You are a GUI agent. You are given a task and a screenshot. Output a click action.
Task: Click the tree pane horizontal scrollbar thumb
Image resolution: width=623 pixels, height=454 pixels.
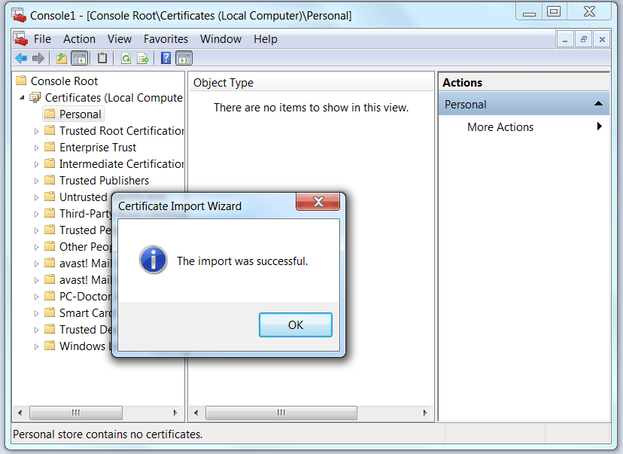click(75, 413)
